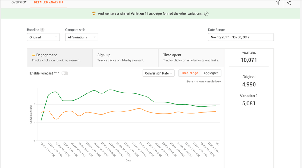Select the Time-range view option
The image size is (302, 168).
click(x=189, y=73)
